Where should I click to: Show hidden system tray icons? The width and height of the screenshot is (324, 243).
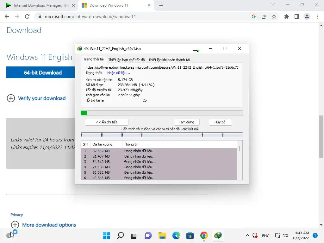click(x=247, y=235)
